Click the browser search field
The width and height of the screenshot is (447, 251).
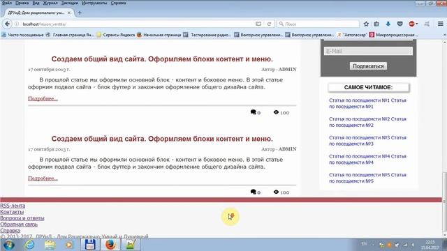pyautogui.click(x=318, y=24)
